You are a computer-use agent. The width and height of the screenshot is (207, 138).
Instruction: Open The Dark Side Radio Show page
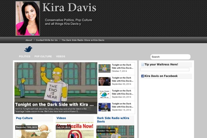[83, 40]
